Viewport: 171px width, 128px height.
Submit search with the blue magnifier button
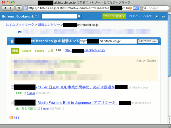[79, 16]
